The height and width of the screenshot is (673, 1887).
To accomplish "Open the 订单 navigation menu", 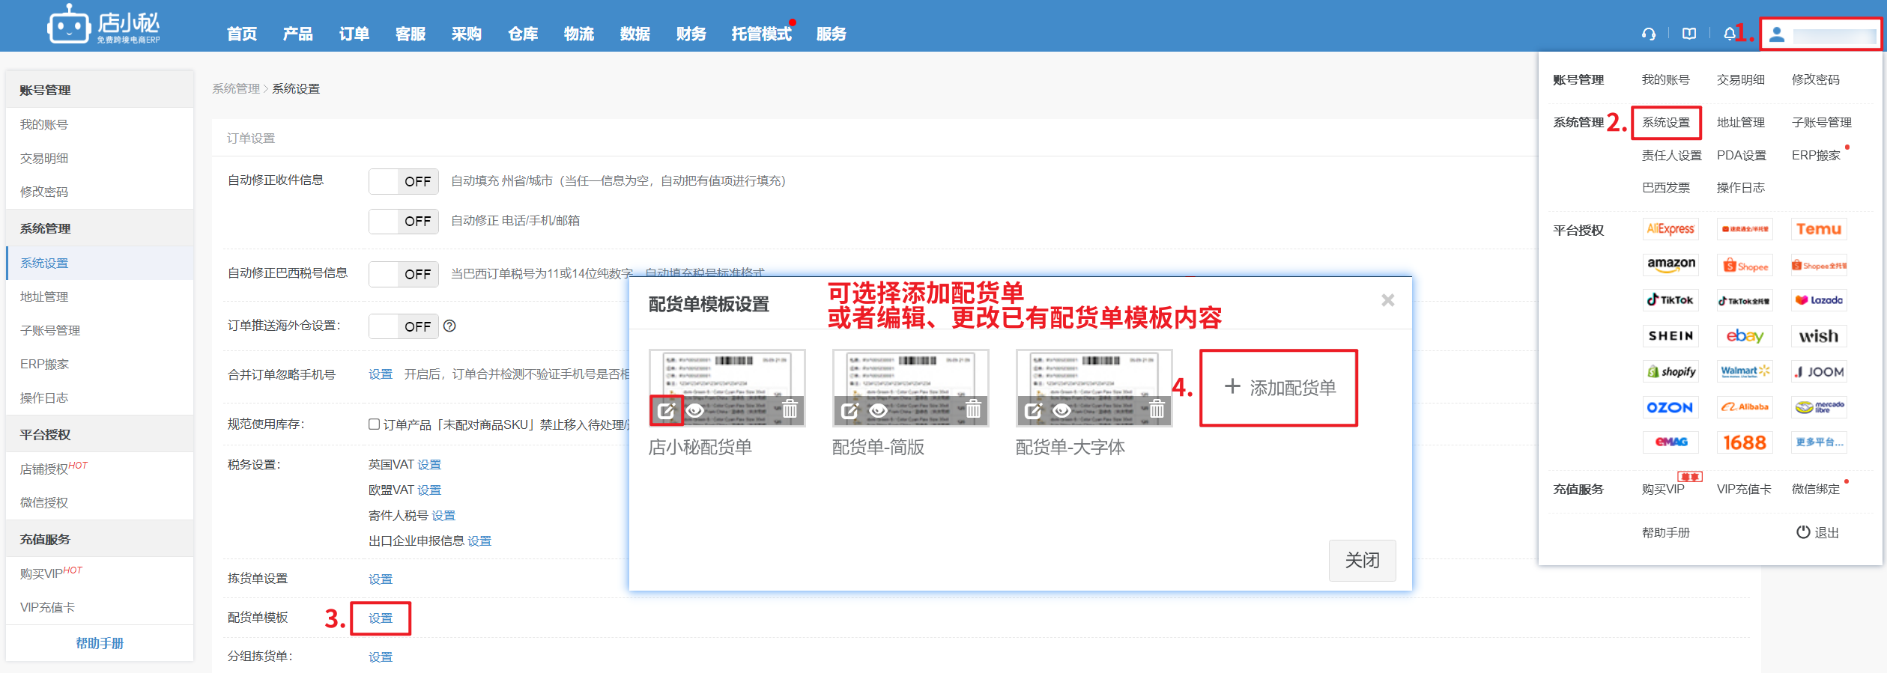I will (354, 34).
